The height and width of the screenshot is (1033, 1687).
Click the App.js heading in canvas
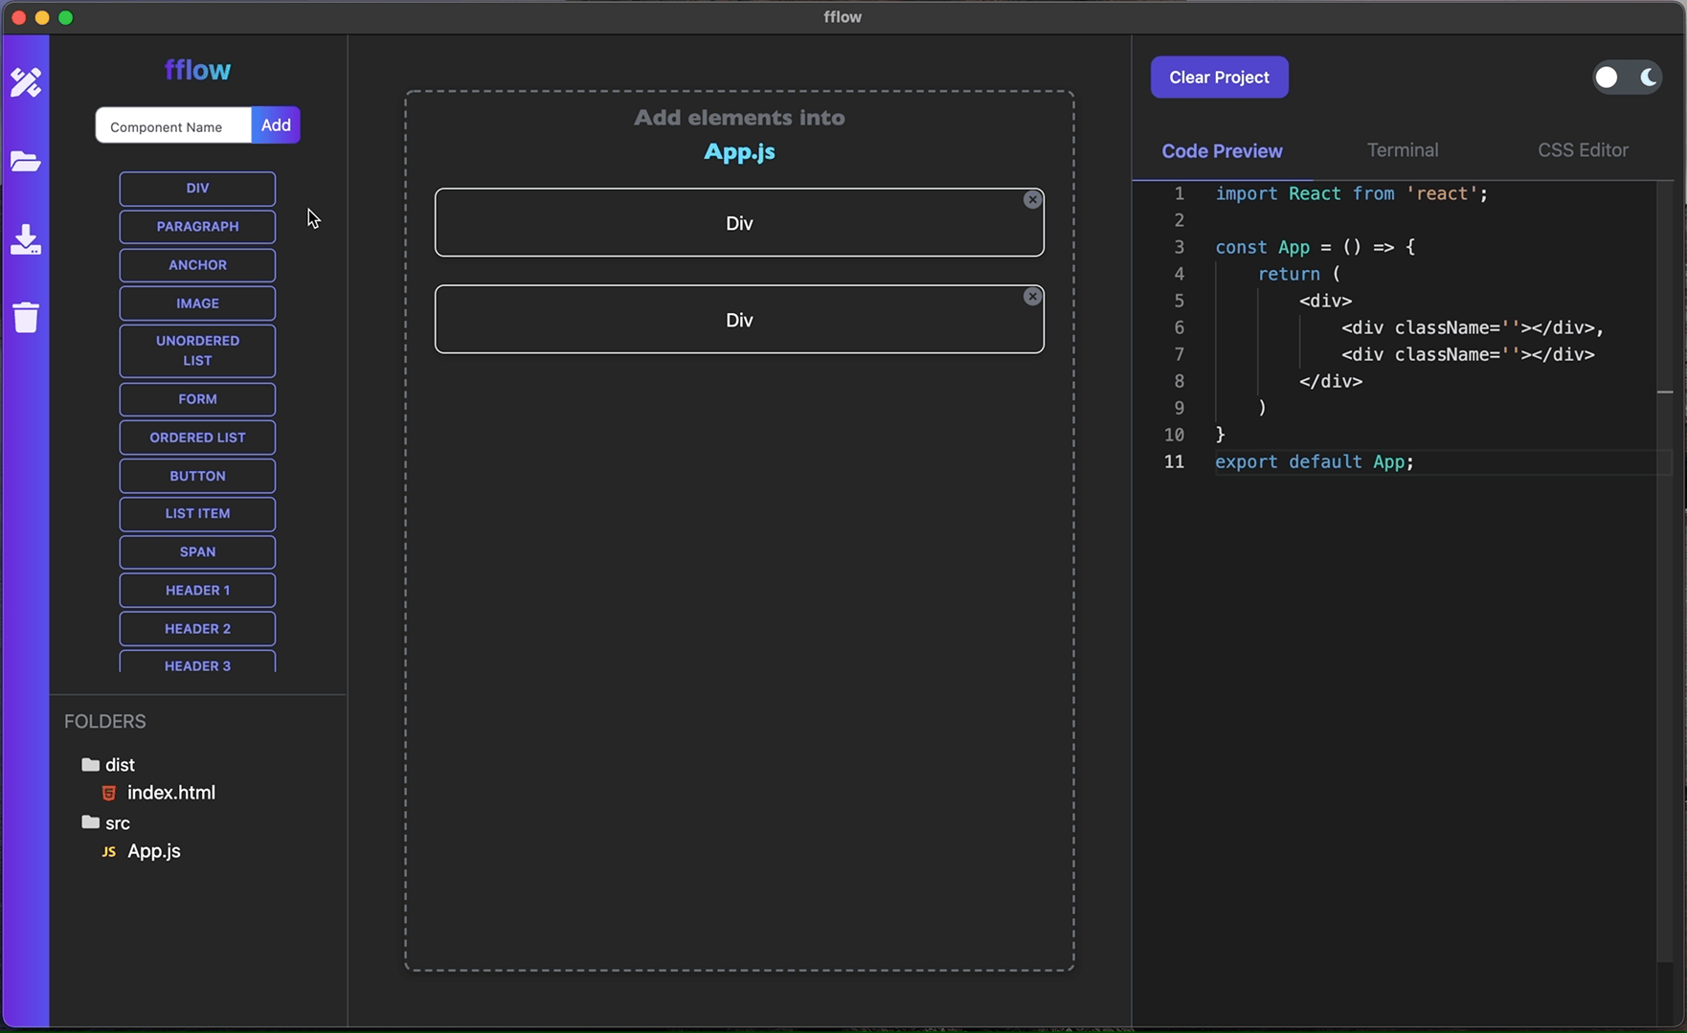pos(739,152)
